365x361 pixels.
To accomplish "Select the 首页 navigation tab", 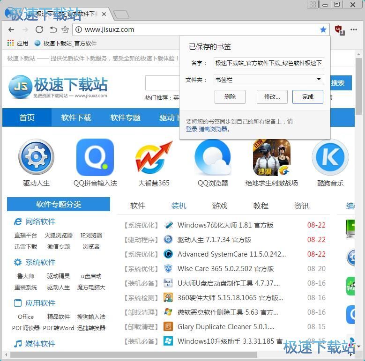I will (27, 118).
